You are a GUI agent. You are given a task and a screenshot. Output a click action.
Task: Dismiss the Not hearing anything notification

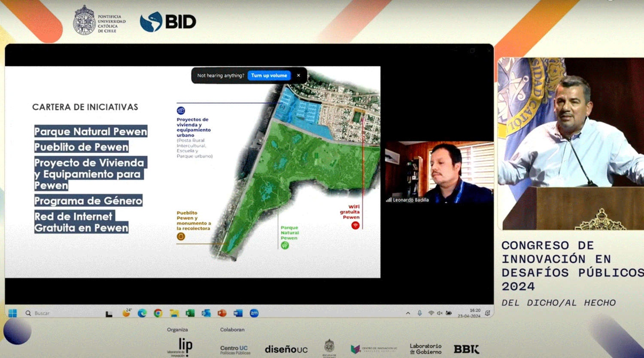298,75
